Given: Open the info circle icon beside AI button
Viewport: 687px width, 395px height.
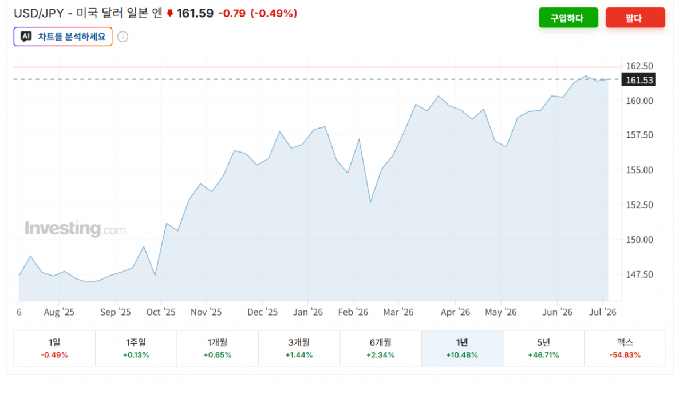Looking at the screenshot, I should point(123,37).
